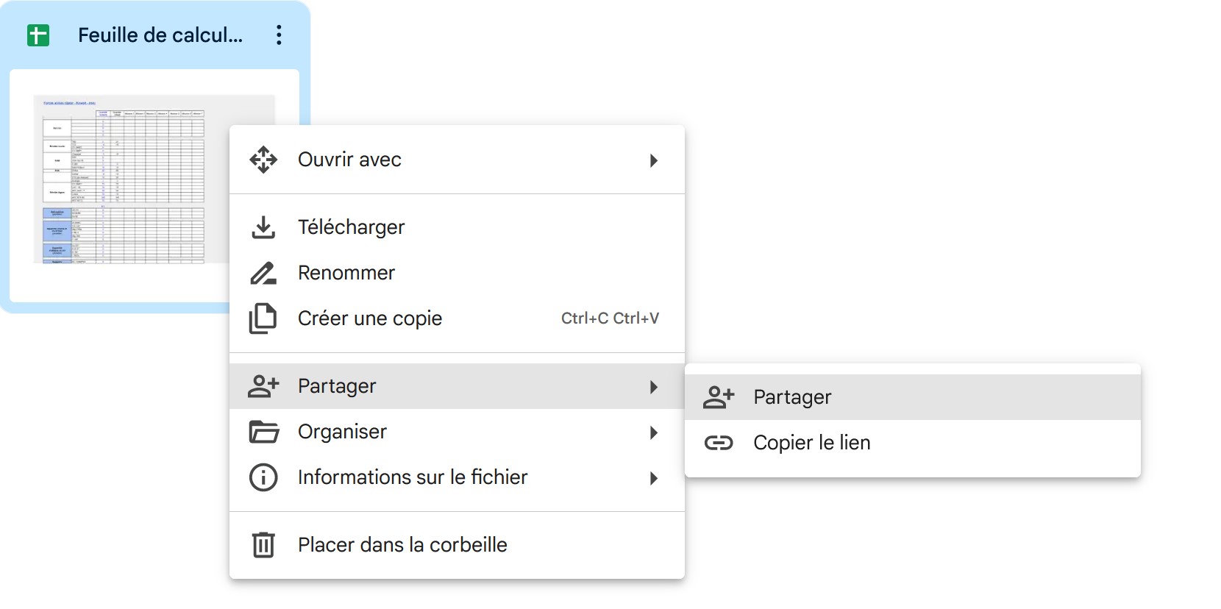This screenshot has width=1221, height=609.
Task: Click the Ouvrir avec move-arrows icon
Action: click(x=263, y=160)
